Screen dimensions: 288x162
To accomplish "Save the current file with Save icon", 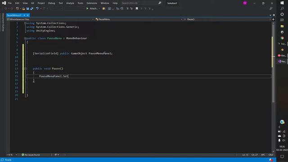I will pos(28,9).
